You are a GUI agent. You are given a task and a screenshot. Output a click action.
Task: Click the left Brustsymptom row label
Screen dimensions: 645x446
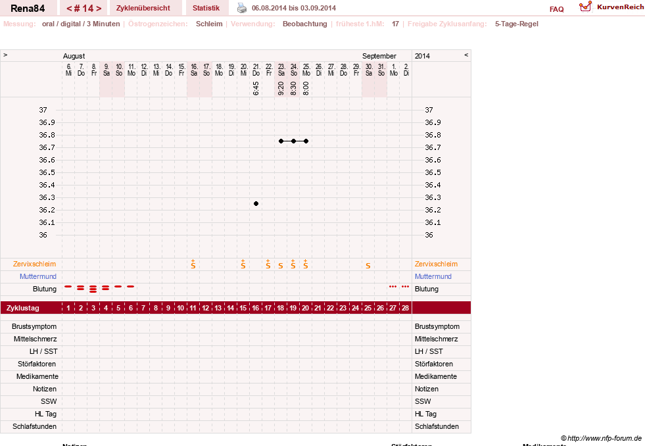[x=34, y=326]
